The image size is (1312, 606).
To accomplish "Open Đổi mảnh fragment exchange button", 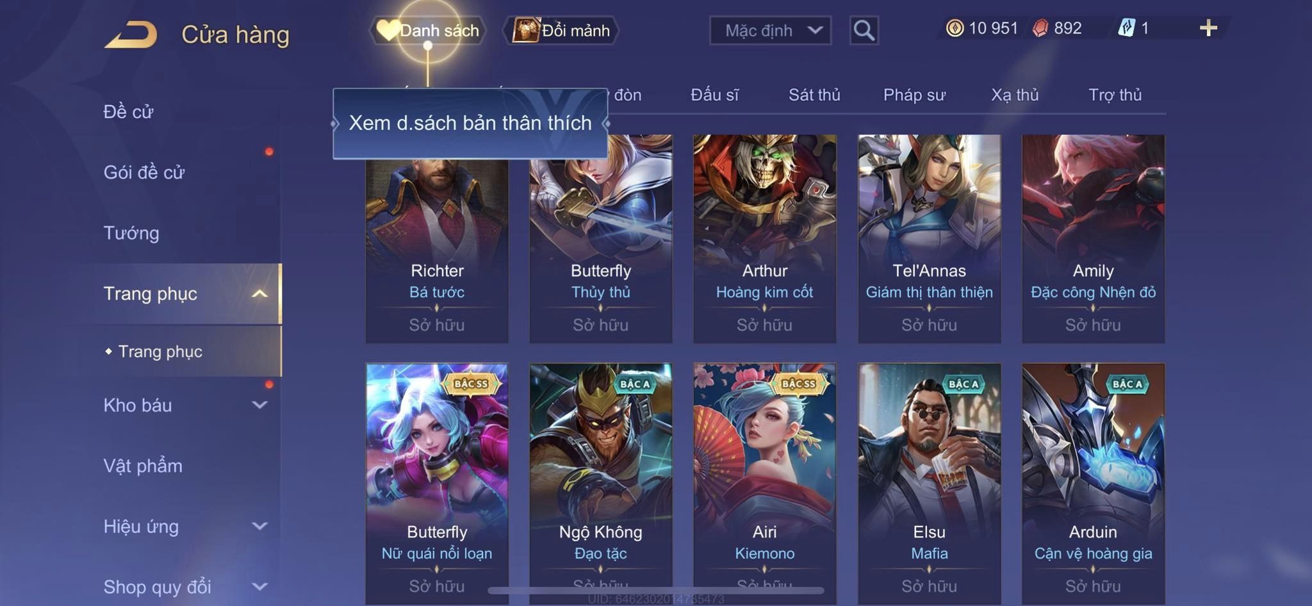I will (x=561, y=30).
